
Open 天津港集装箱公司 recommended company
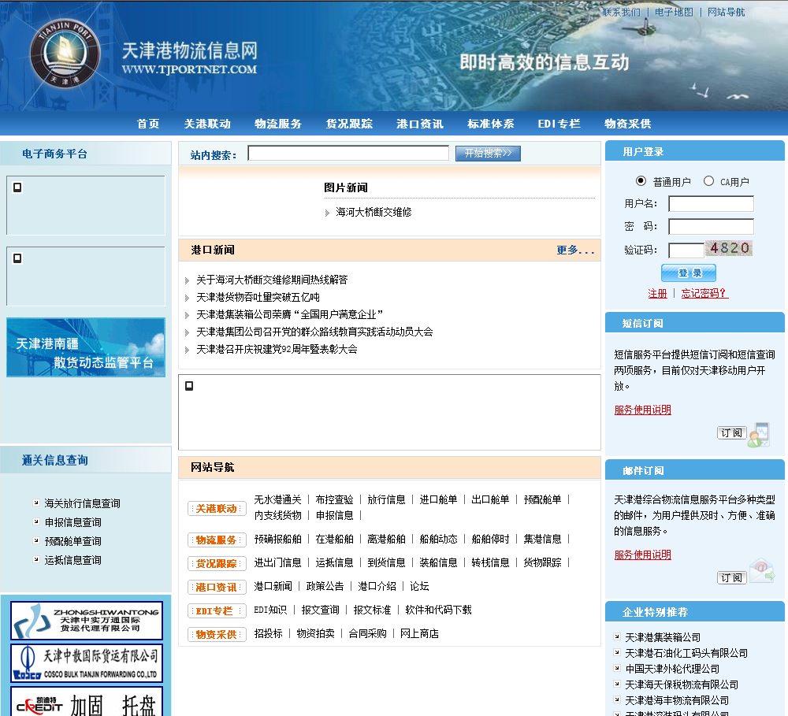663,637
